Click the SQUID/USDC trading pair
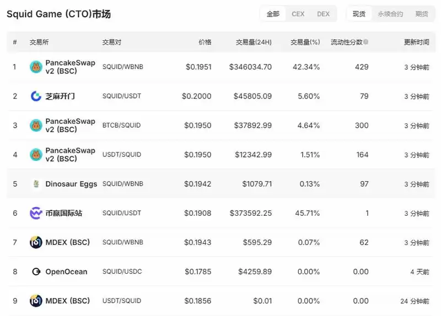Screen dimensions: 441x316 [122, 271]
